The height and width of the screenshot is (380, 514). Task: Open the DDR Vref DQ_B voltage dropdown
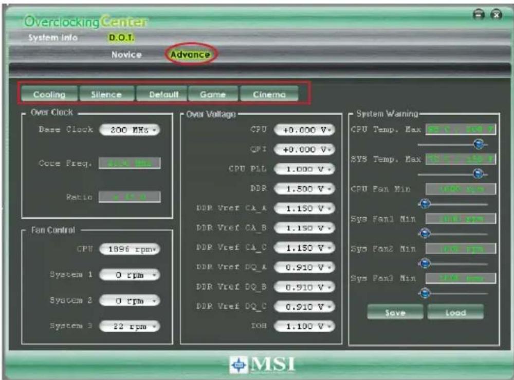tap(304, 287)
